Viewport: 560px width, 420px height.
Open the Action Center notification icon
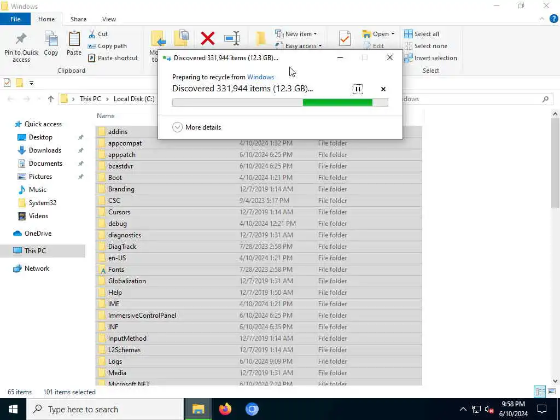(x=542, y=409)
